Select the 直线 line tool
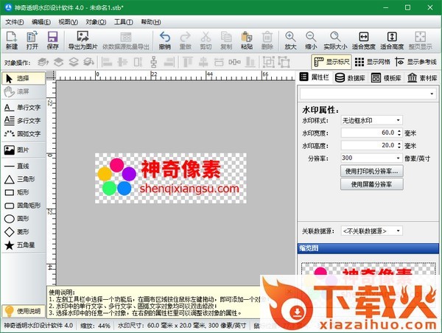The image size is (442, 333). click(23, 166)
